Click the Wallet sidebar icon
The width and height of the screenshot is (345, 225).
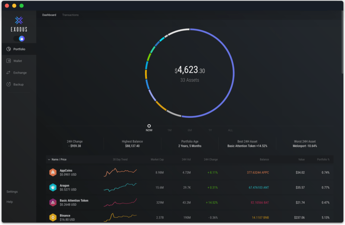click(x=9, y=61)
